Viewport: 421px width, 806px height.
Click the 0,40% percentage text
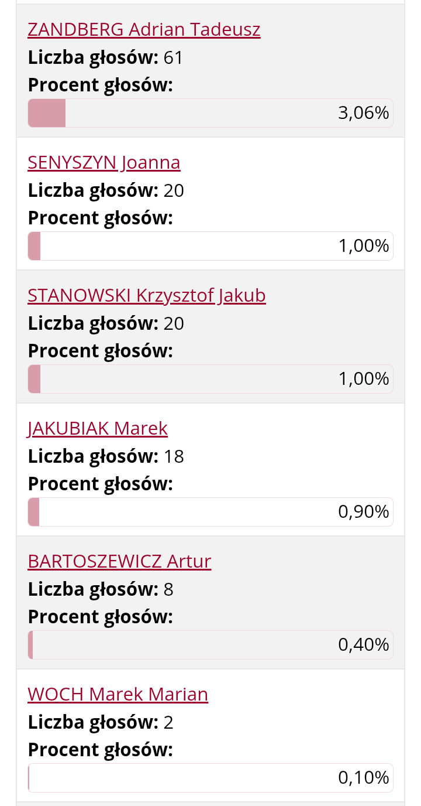(x=364, y=645)
